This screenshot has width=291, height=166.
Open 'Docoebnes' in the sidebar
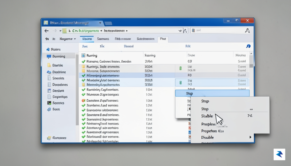[x=57, y=85]
